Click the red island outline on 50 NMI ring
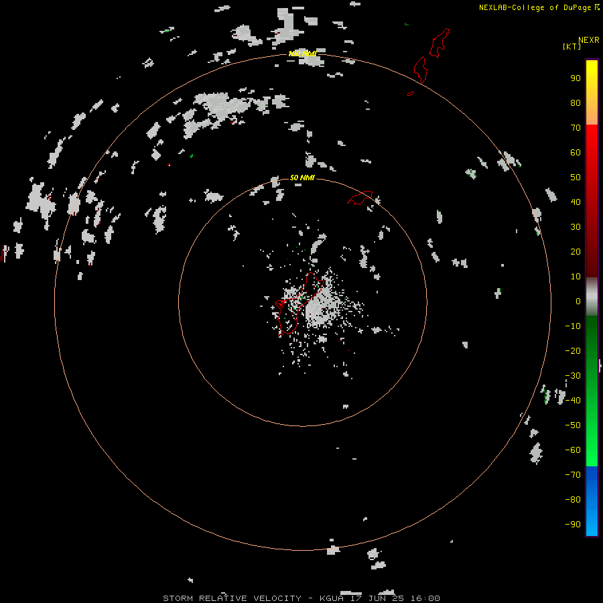 360,198
